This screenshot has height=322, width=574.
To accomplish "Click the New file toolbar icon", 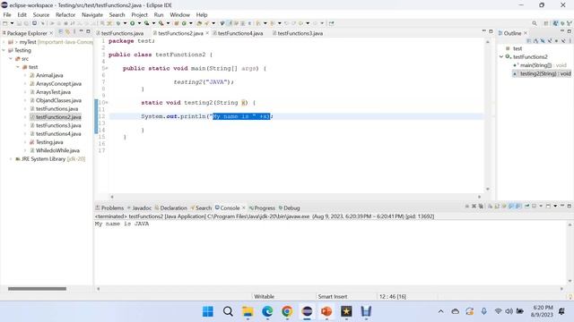I will coord(4,23).
